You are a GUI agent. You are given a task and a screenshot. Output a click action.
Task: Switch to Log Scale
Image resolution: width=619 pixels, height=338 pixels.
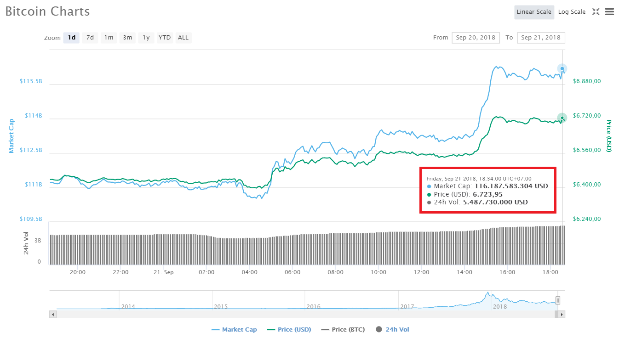[x=572, y=12]
